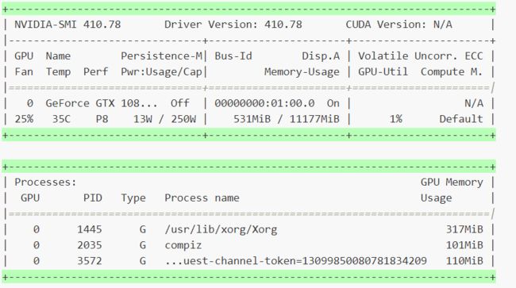This screenshot has width=516, height=288.
Task: Click the compiz process name
Action: pos(183,245)
